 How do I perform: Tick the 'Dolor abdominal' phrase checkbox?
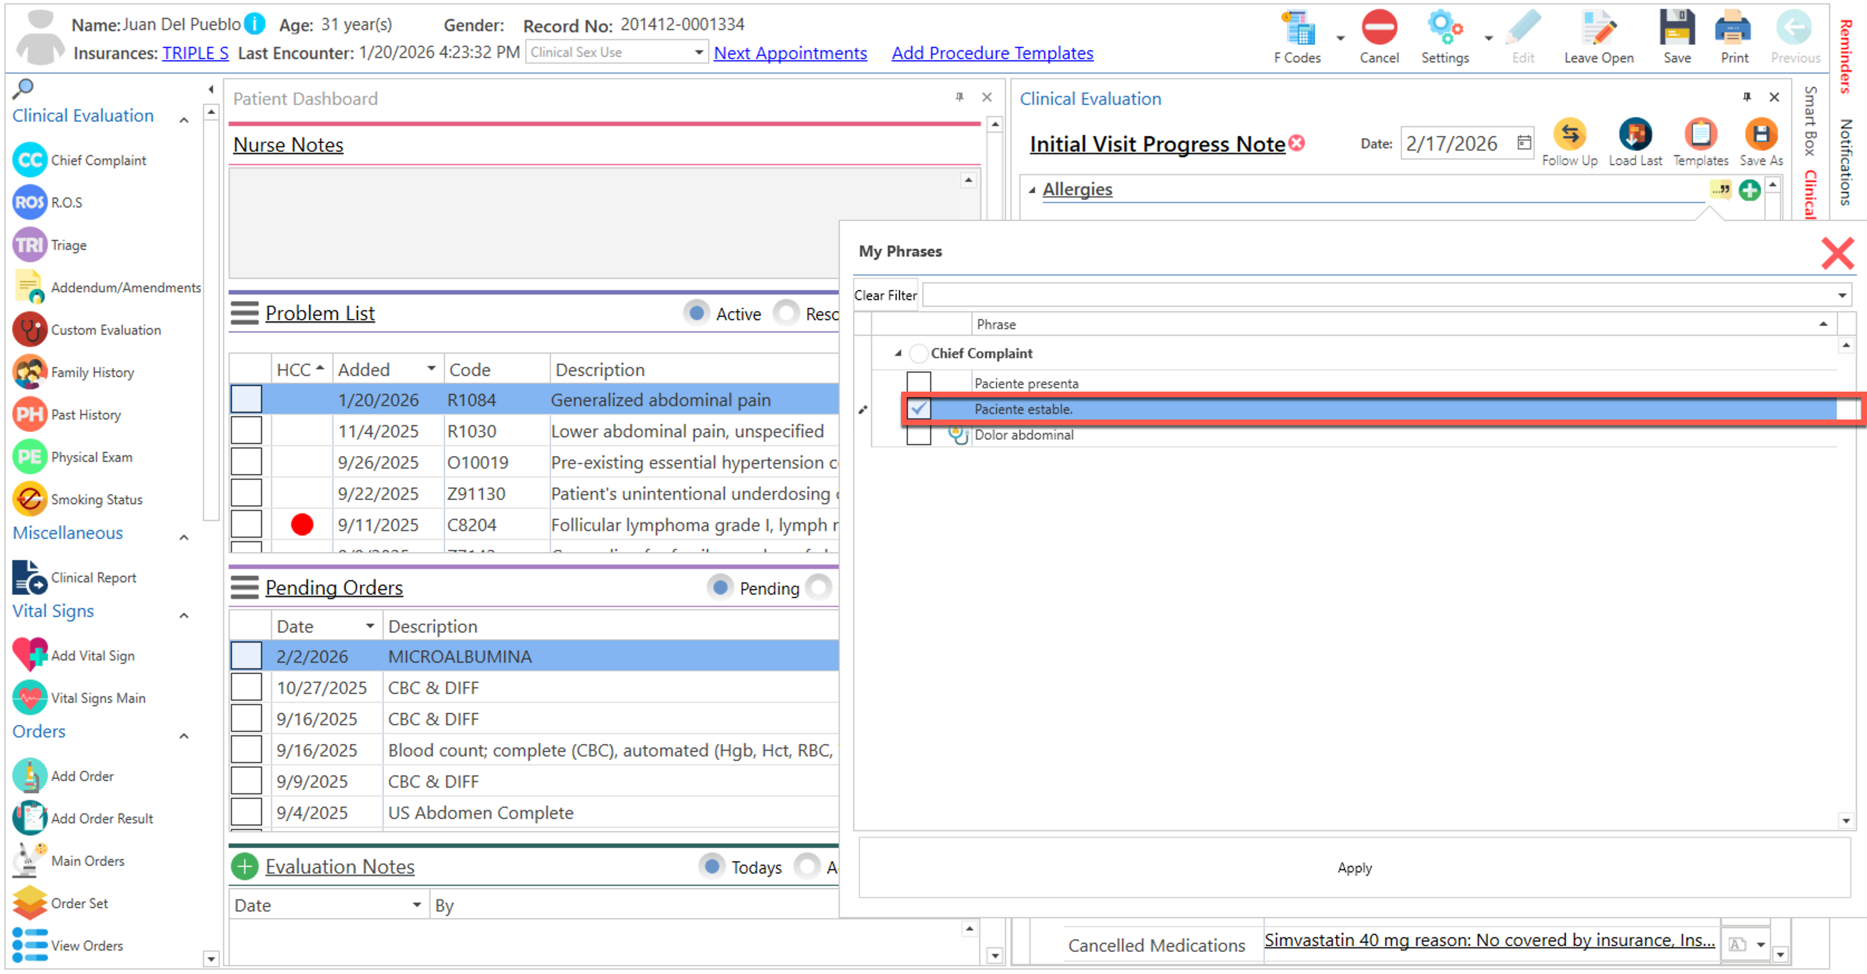click(x=918, y=435)
